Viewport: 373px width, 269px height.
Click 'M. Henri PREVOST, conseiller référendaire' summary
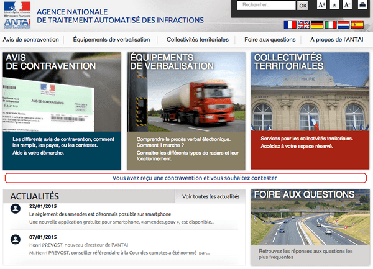point(119,253)
